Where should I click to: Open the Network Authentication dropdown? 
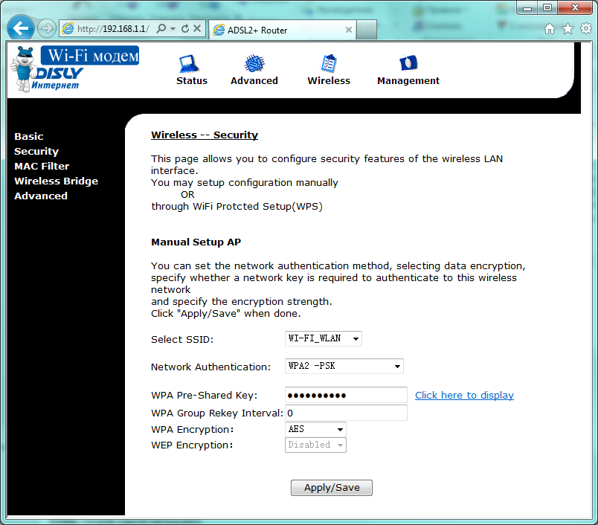[344, 366]
